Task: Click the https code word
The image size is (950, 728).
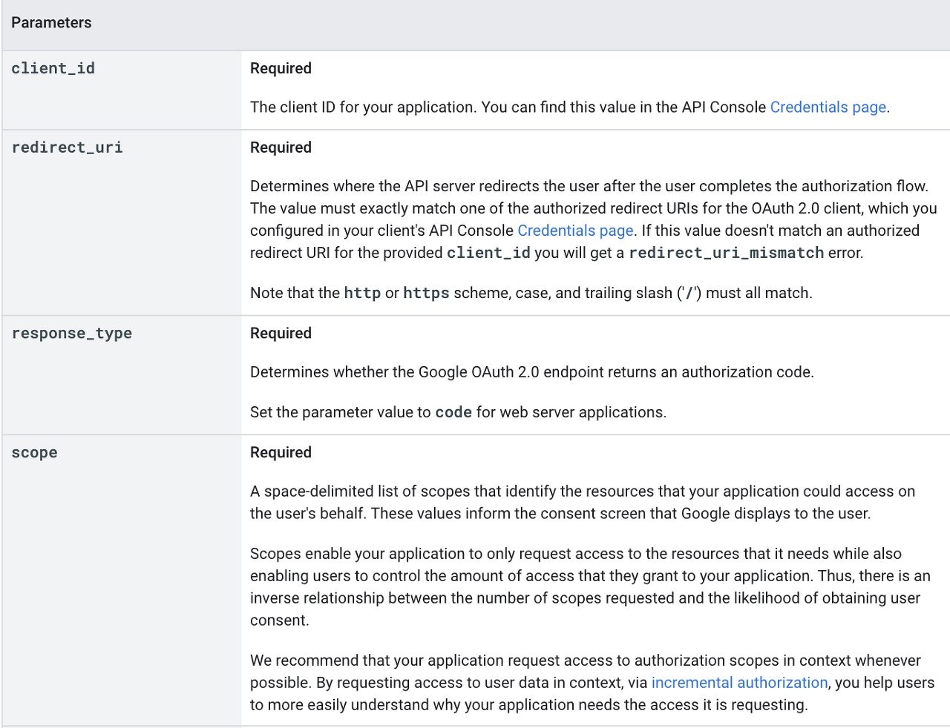Action: (426, 293)
